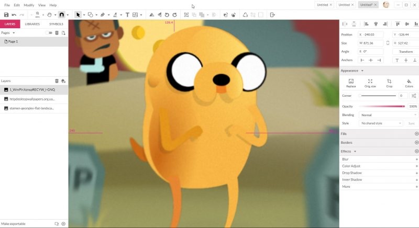Delete the current page with trash icon
Screen dimensions: 419x228
[x=57, y=33]
